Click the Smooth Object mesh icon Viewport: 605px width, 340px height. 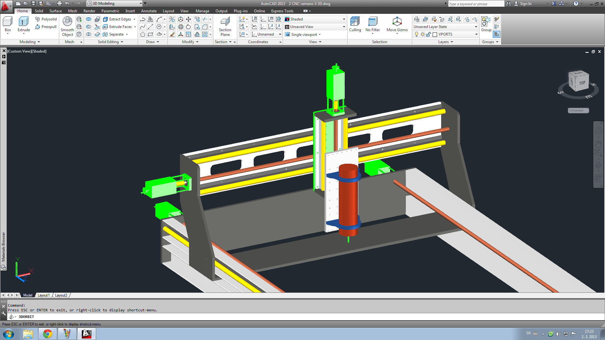point(67,22)
